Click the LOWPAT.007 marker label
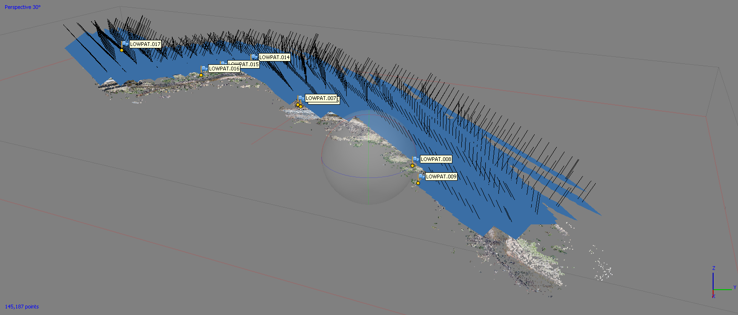Screen dimensions: 738x315 (321, 98)
